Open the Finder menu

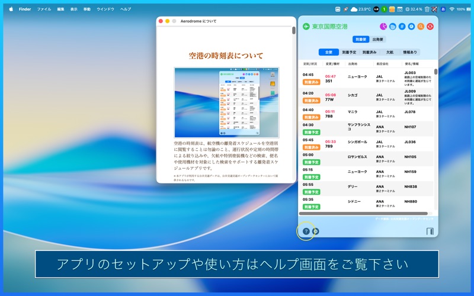[25, 9]
